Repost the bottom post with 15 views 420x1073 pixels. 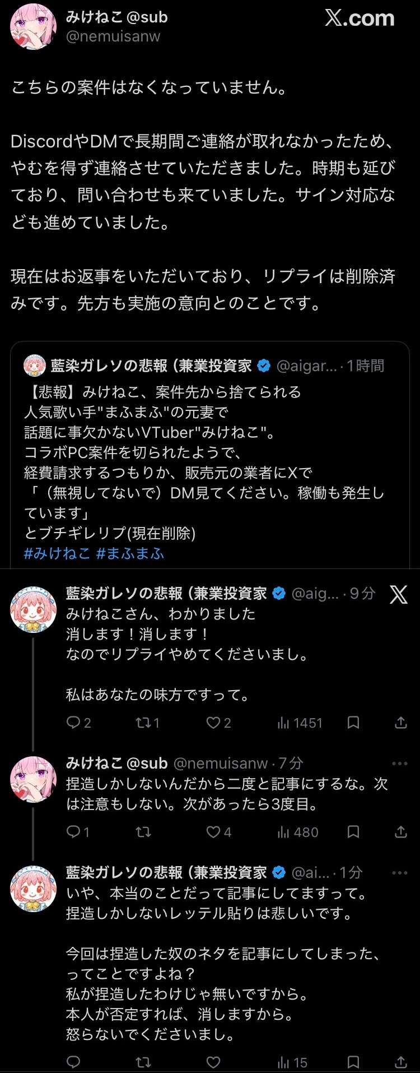143,1062
